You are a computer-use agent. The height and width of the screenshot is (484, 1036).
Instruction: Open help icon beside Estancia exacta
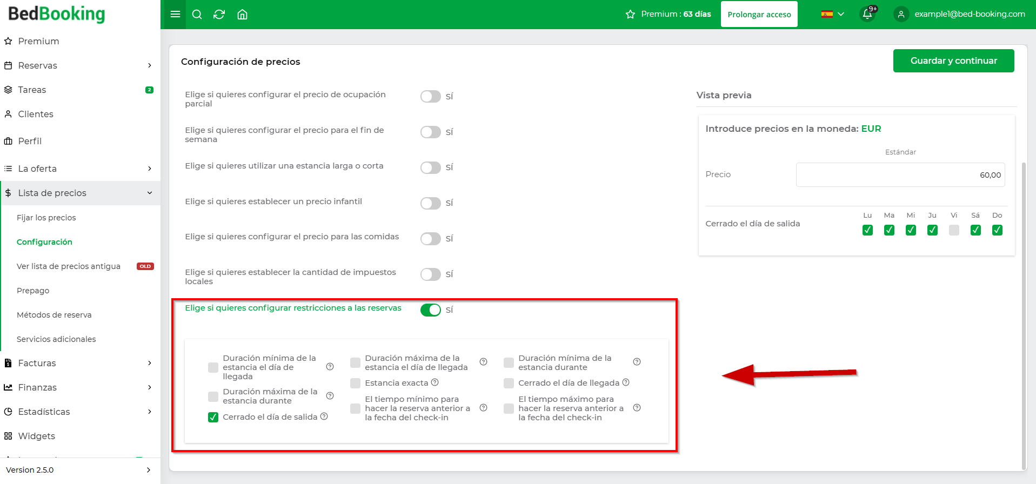(435, 382)
